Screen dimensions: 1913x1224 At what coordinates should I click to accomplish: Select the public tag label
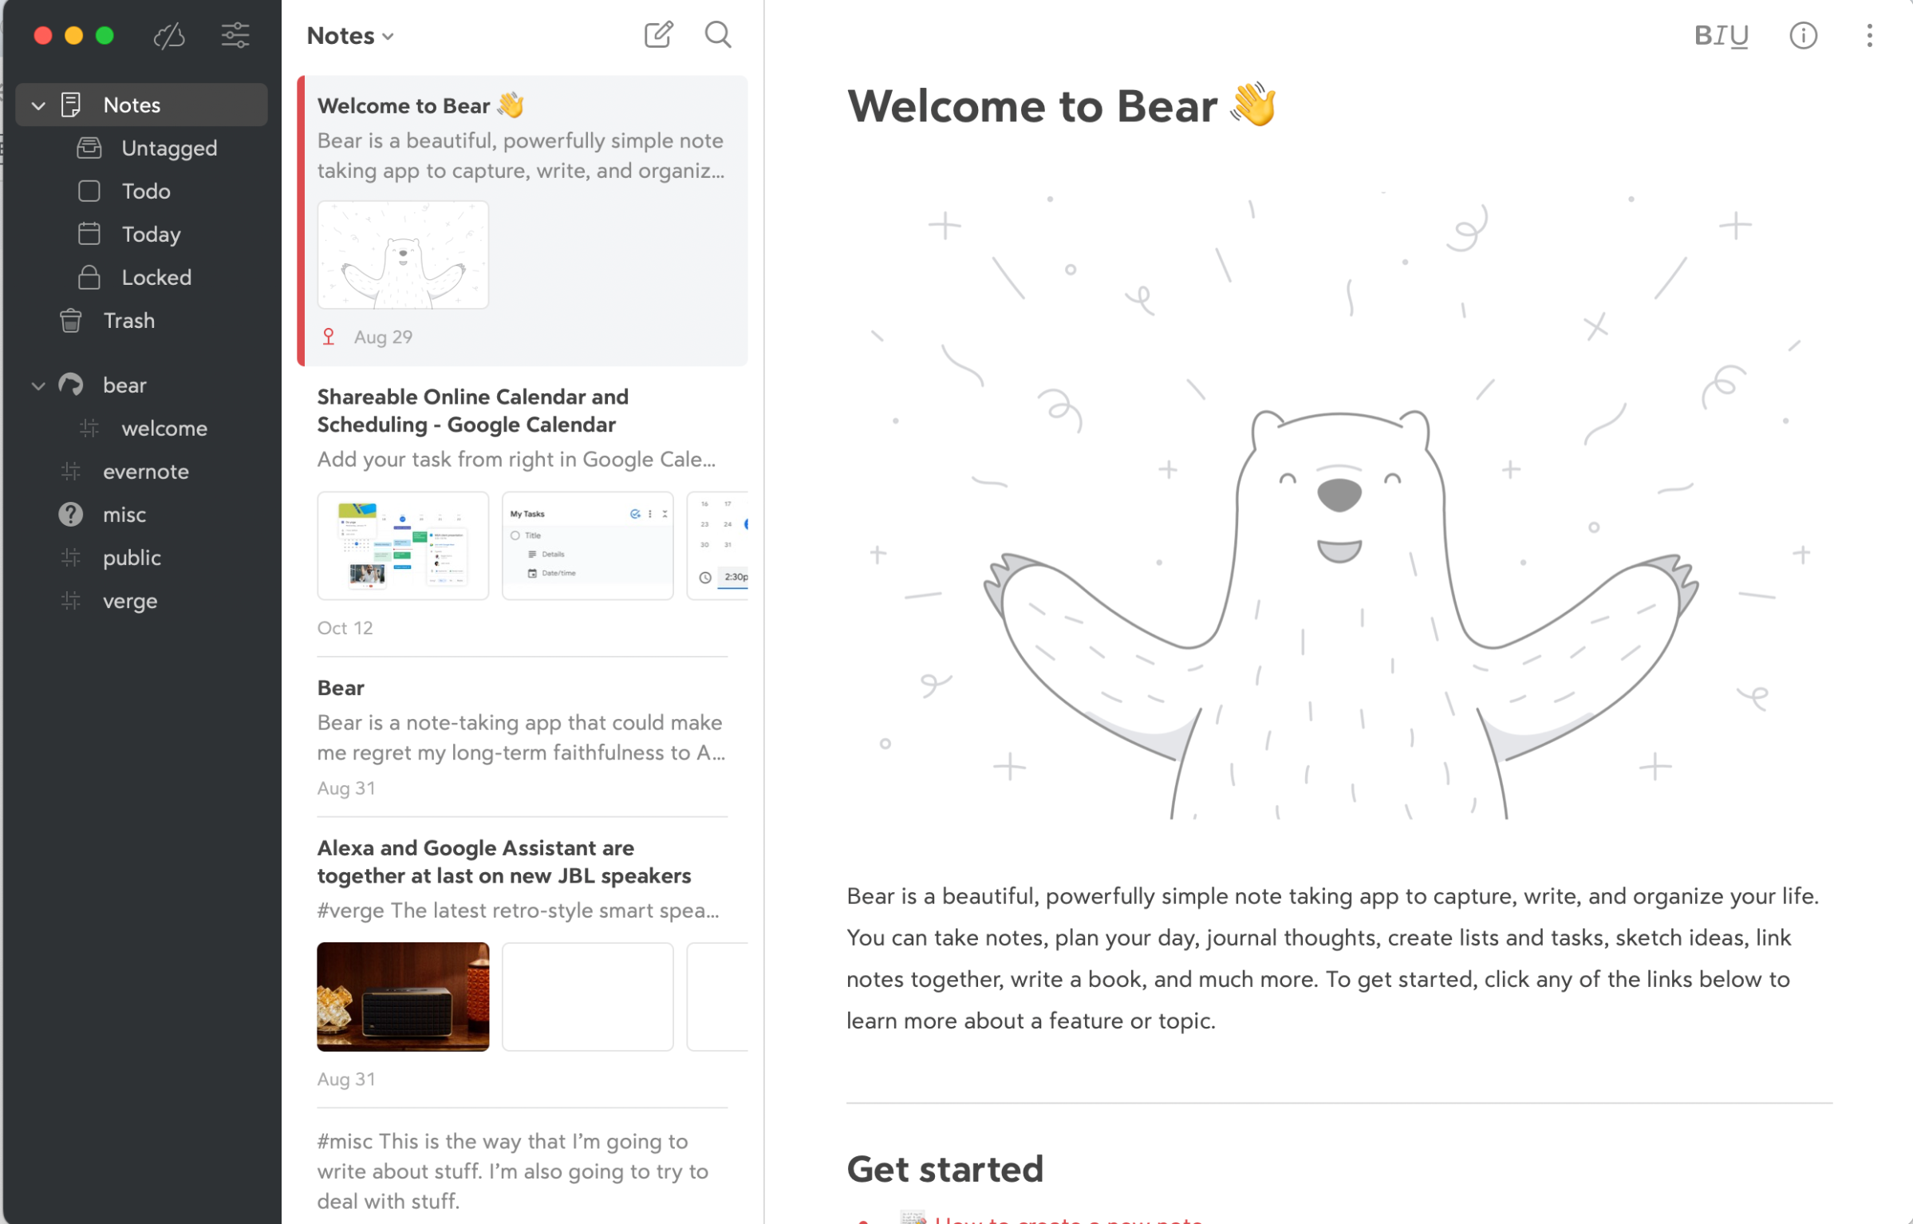click(x=132, y=558)
